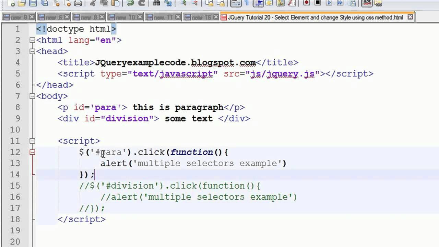Open the Function List icon

[292, 3]
